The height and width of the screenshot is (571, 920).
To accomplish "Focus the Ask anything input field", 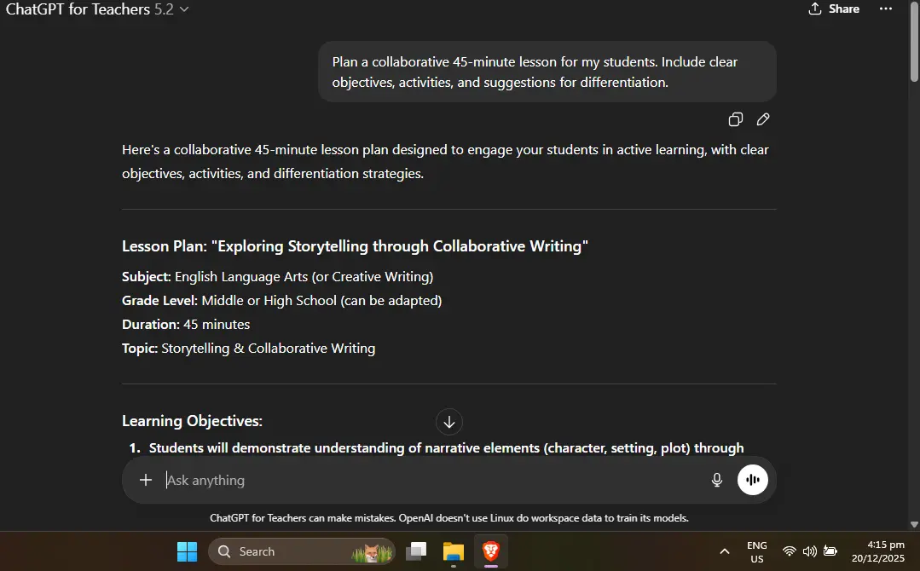I will click(431, 480).
